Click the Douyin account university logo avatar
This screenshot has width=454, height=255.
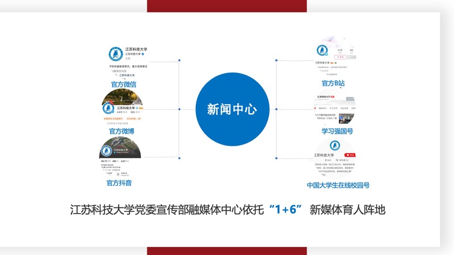coord(106,151)
